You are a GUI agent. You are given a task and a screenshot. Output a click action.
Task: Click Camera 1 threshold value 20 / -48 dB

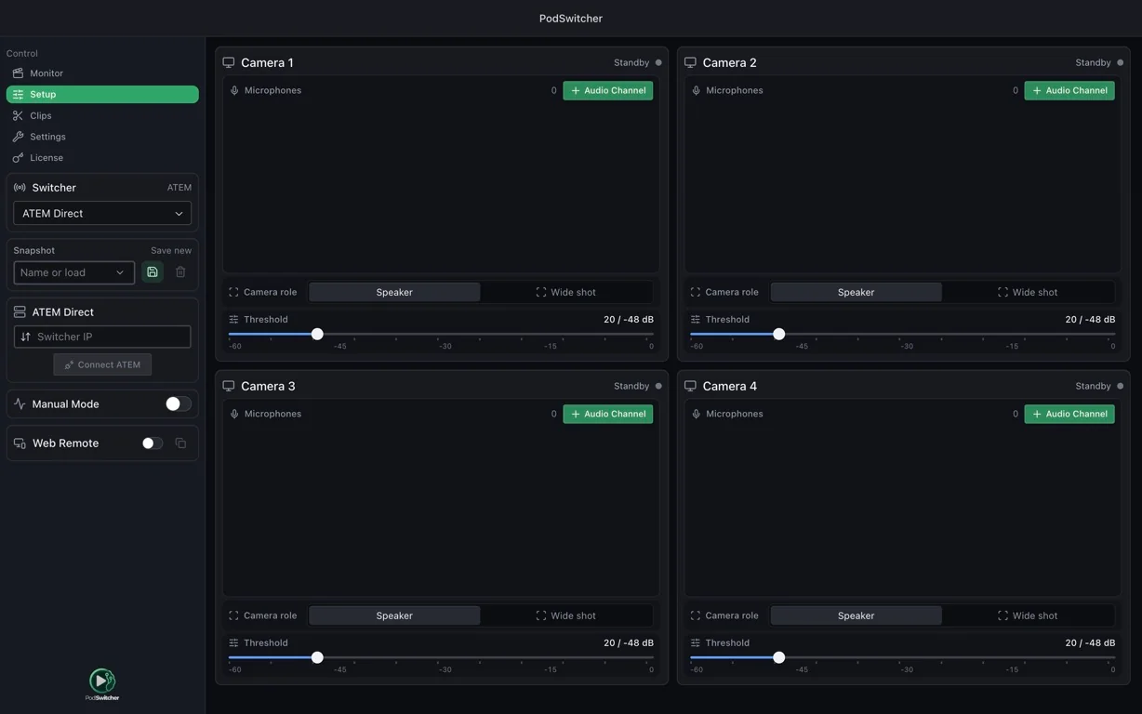tap(629, 319)
